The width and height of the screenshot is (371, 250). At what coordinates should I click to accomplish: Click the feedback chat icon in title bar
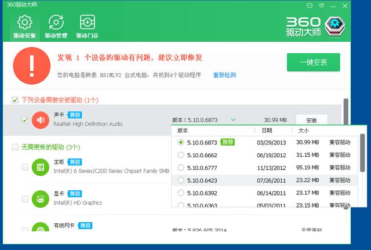point(310,6)
